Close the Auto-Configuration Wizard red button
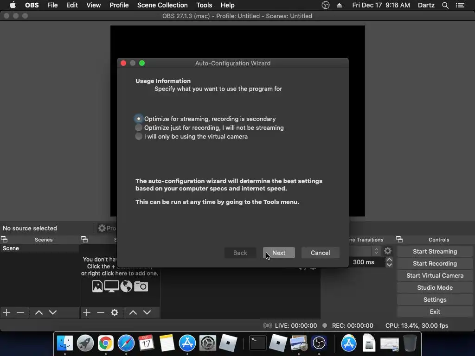The image size is (475, 356). (x=123, y=63)
